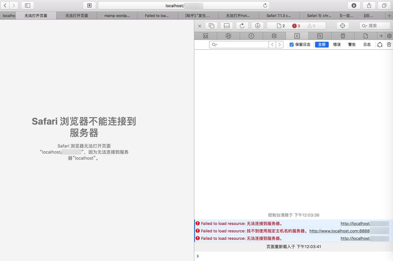Go back with Safari's back arrow
This screenshot has width=393, height=261.
click(x=5, y=5)
